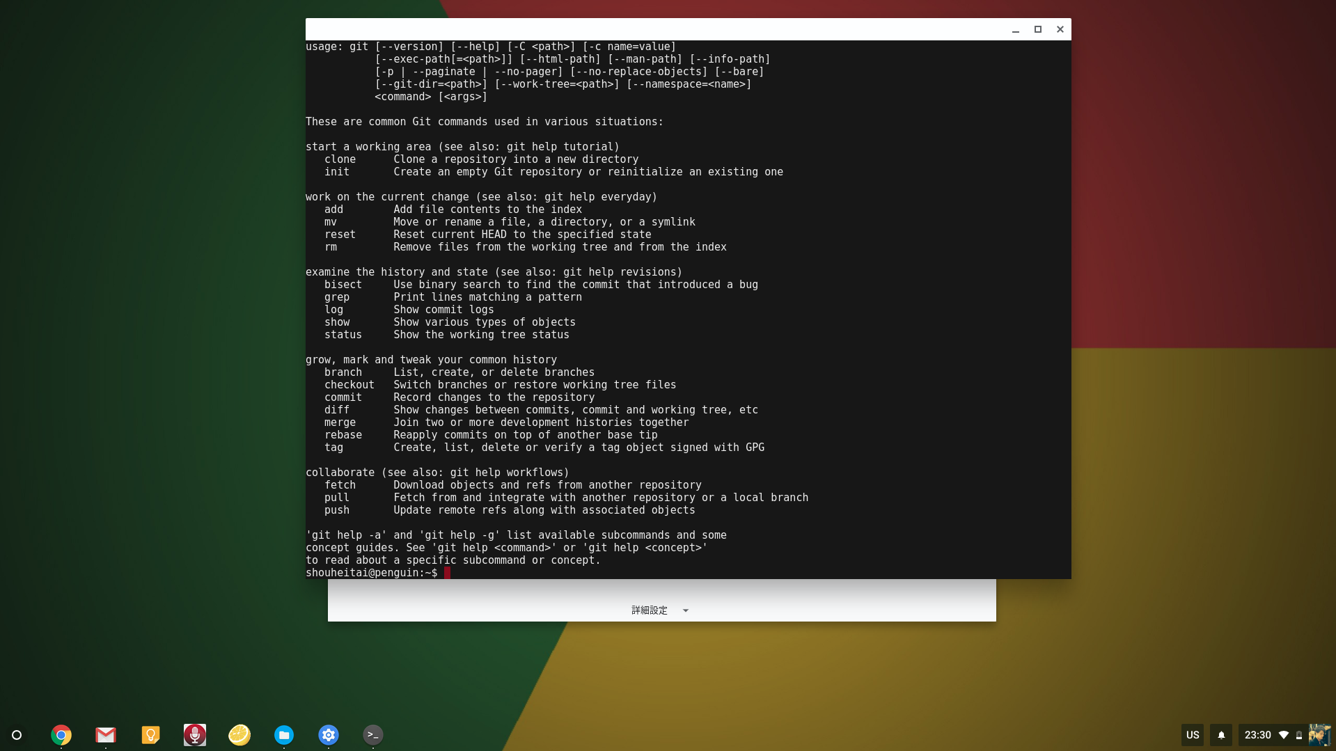Click the 'log' command text

tap(333, 310)
